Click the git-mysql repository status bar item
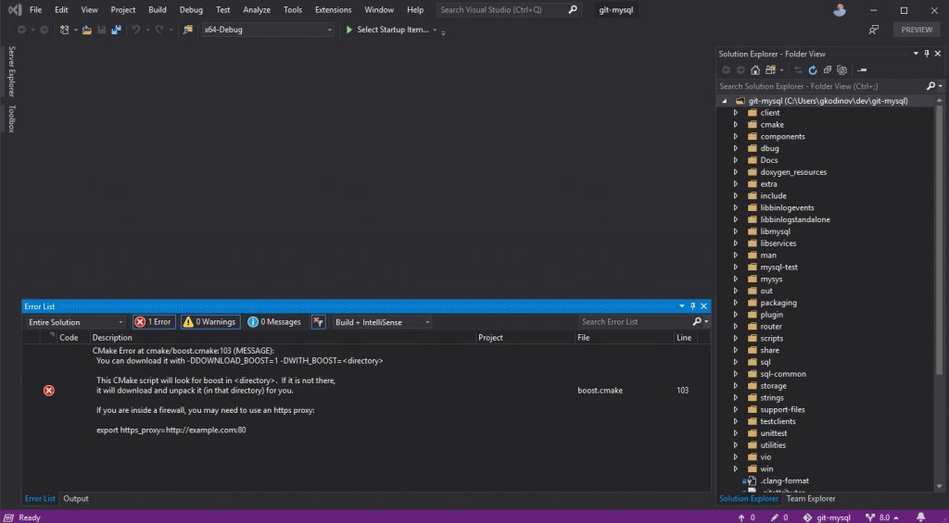This screenshot has height=523, width=949. (x=827, y=517)
